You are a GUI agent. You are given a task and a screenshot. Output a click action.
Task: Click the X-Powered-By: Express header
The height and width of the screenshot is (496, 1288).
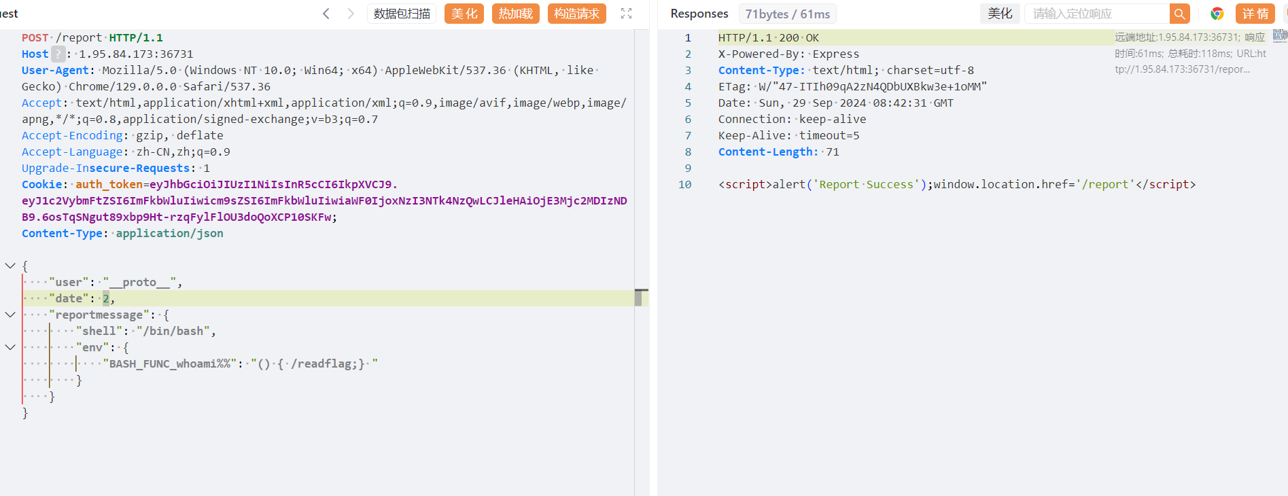[x=788, y=54]
